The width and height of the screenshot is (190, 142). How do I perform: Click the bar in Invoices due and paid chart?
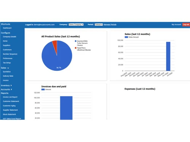coord(66,108)
